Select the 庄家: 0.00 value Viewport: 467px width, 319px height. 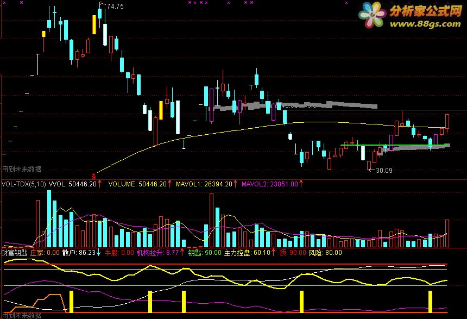[x=45, y=253]
